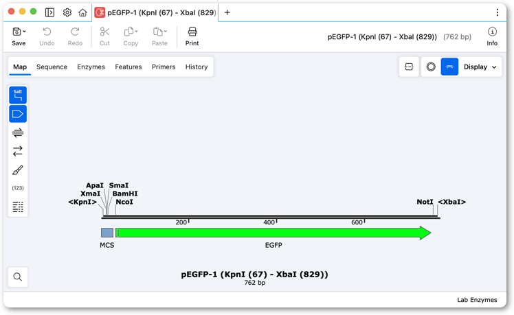Select the SmaI enzyme site label
Viewport: 514px width, 315px height.
tap(119, 186)
